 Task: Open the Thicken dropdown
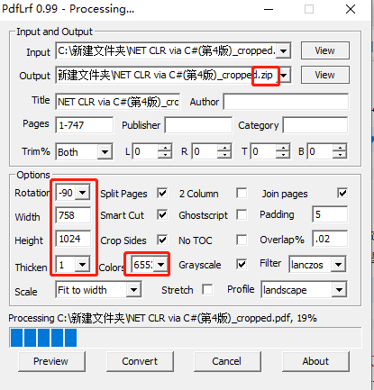(82, 265)
